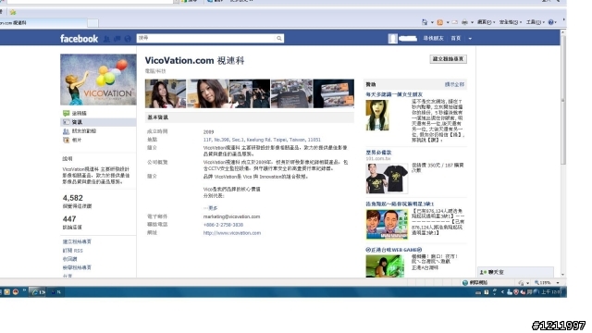This screenshot has height=333, width=592.
Task: Open the chat bar at bottom right
Action: 516,272
